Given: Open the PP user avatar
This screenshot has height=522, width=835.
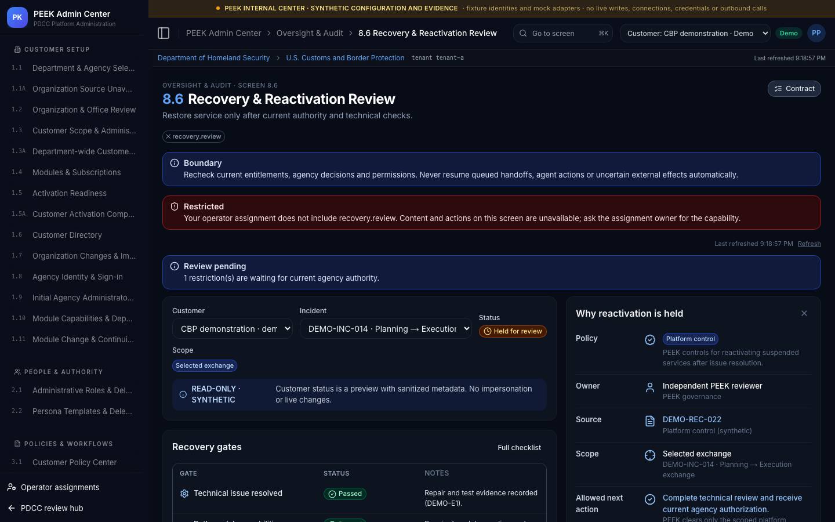Looking at the screenshot, I should point(816,33).
